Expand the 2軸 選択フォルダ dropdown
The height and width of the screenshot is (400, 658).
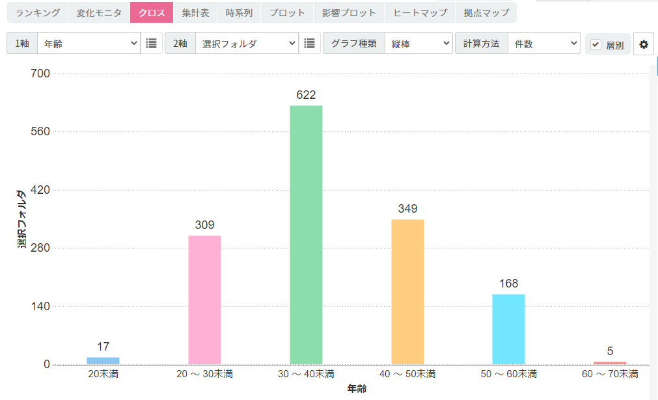(x=247, y=44)
